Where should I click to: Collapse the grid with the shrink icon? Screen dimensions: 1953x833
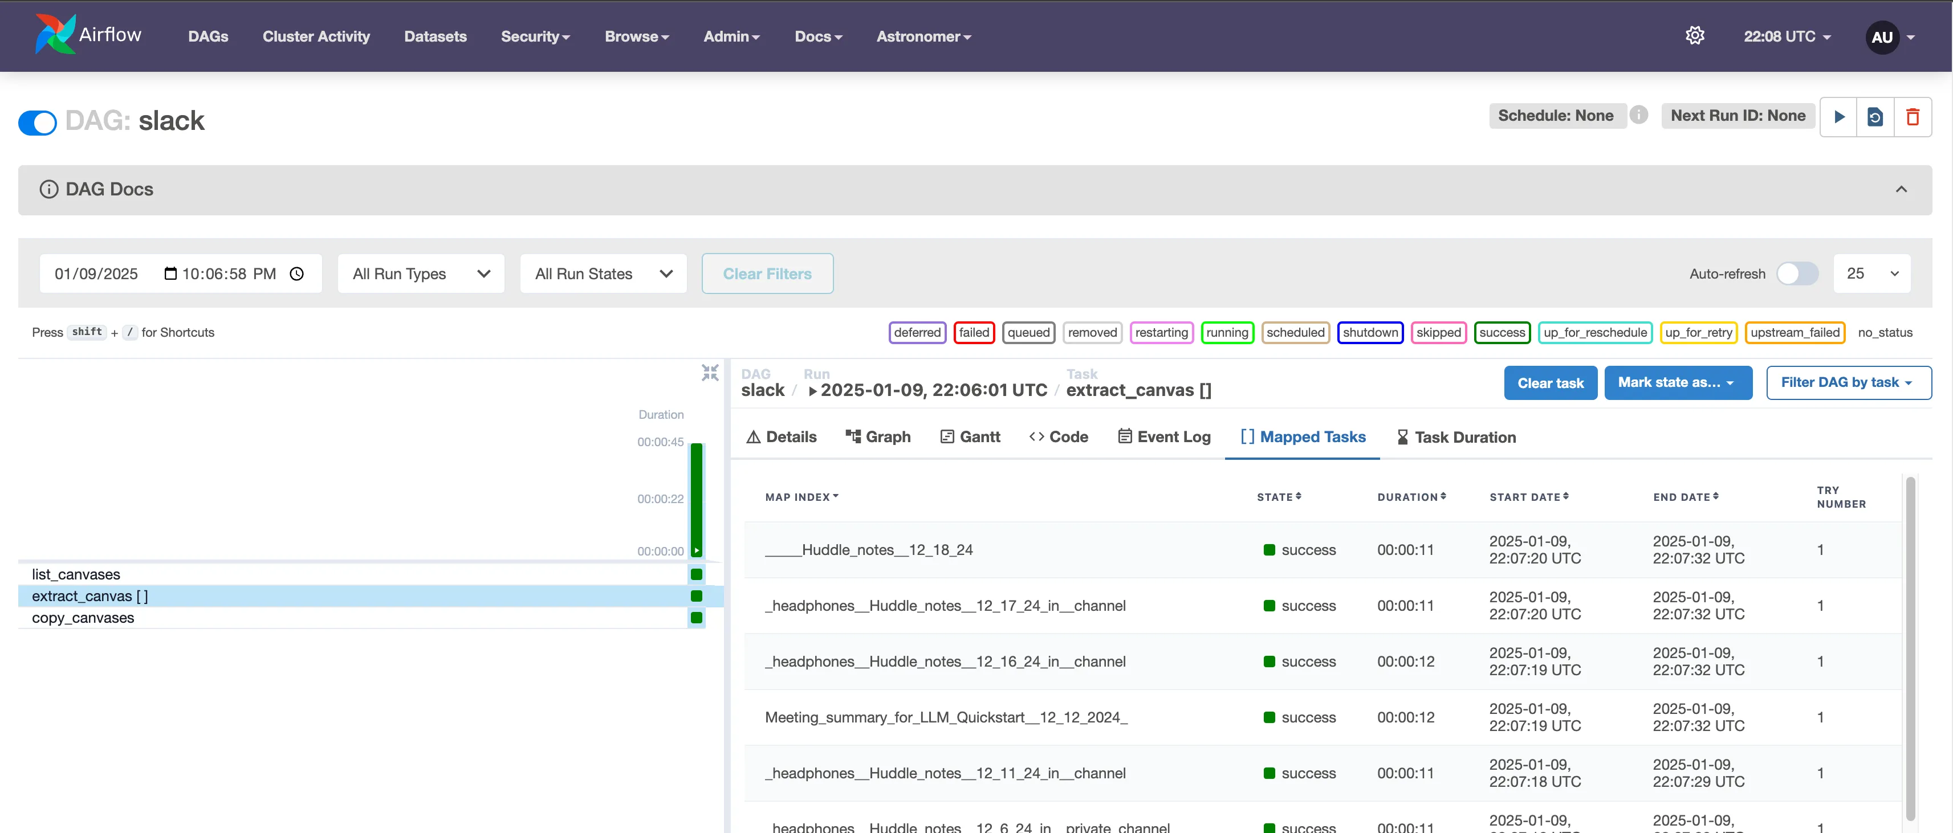(710, 372)
